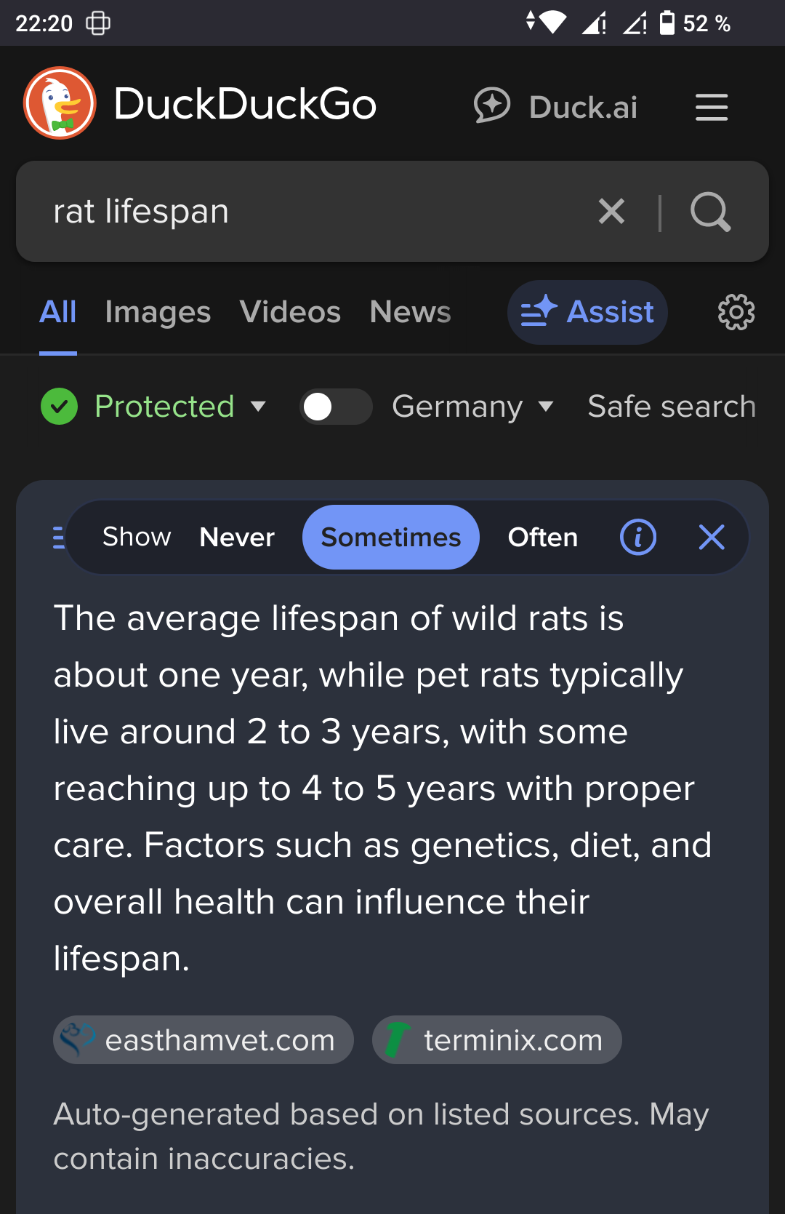
Task: Set Assist frequency to Often
Action: click(543, 538)
